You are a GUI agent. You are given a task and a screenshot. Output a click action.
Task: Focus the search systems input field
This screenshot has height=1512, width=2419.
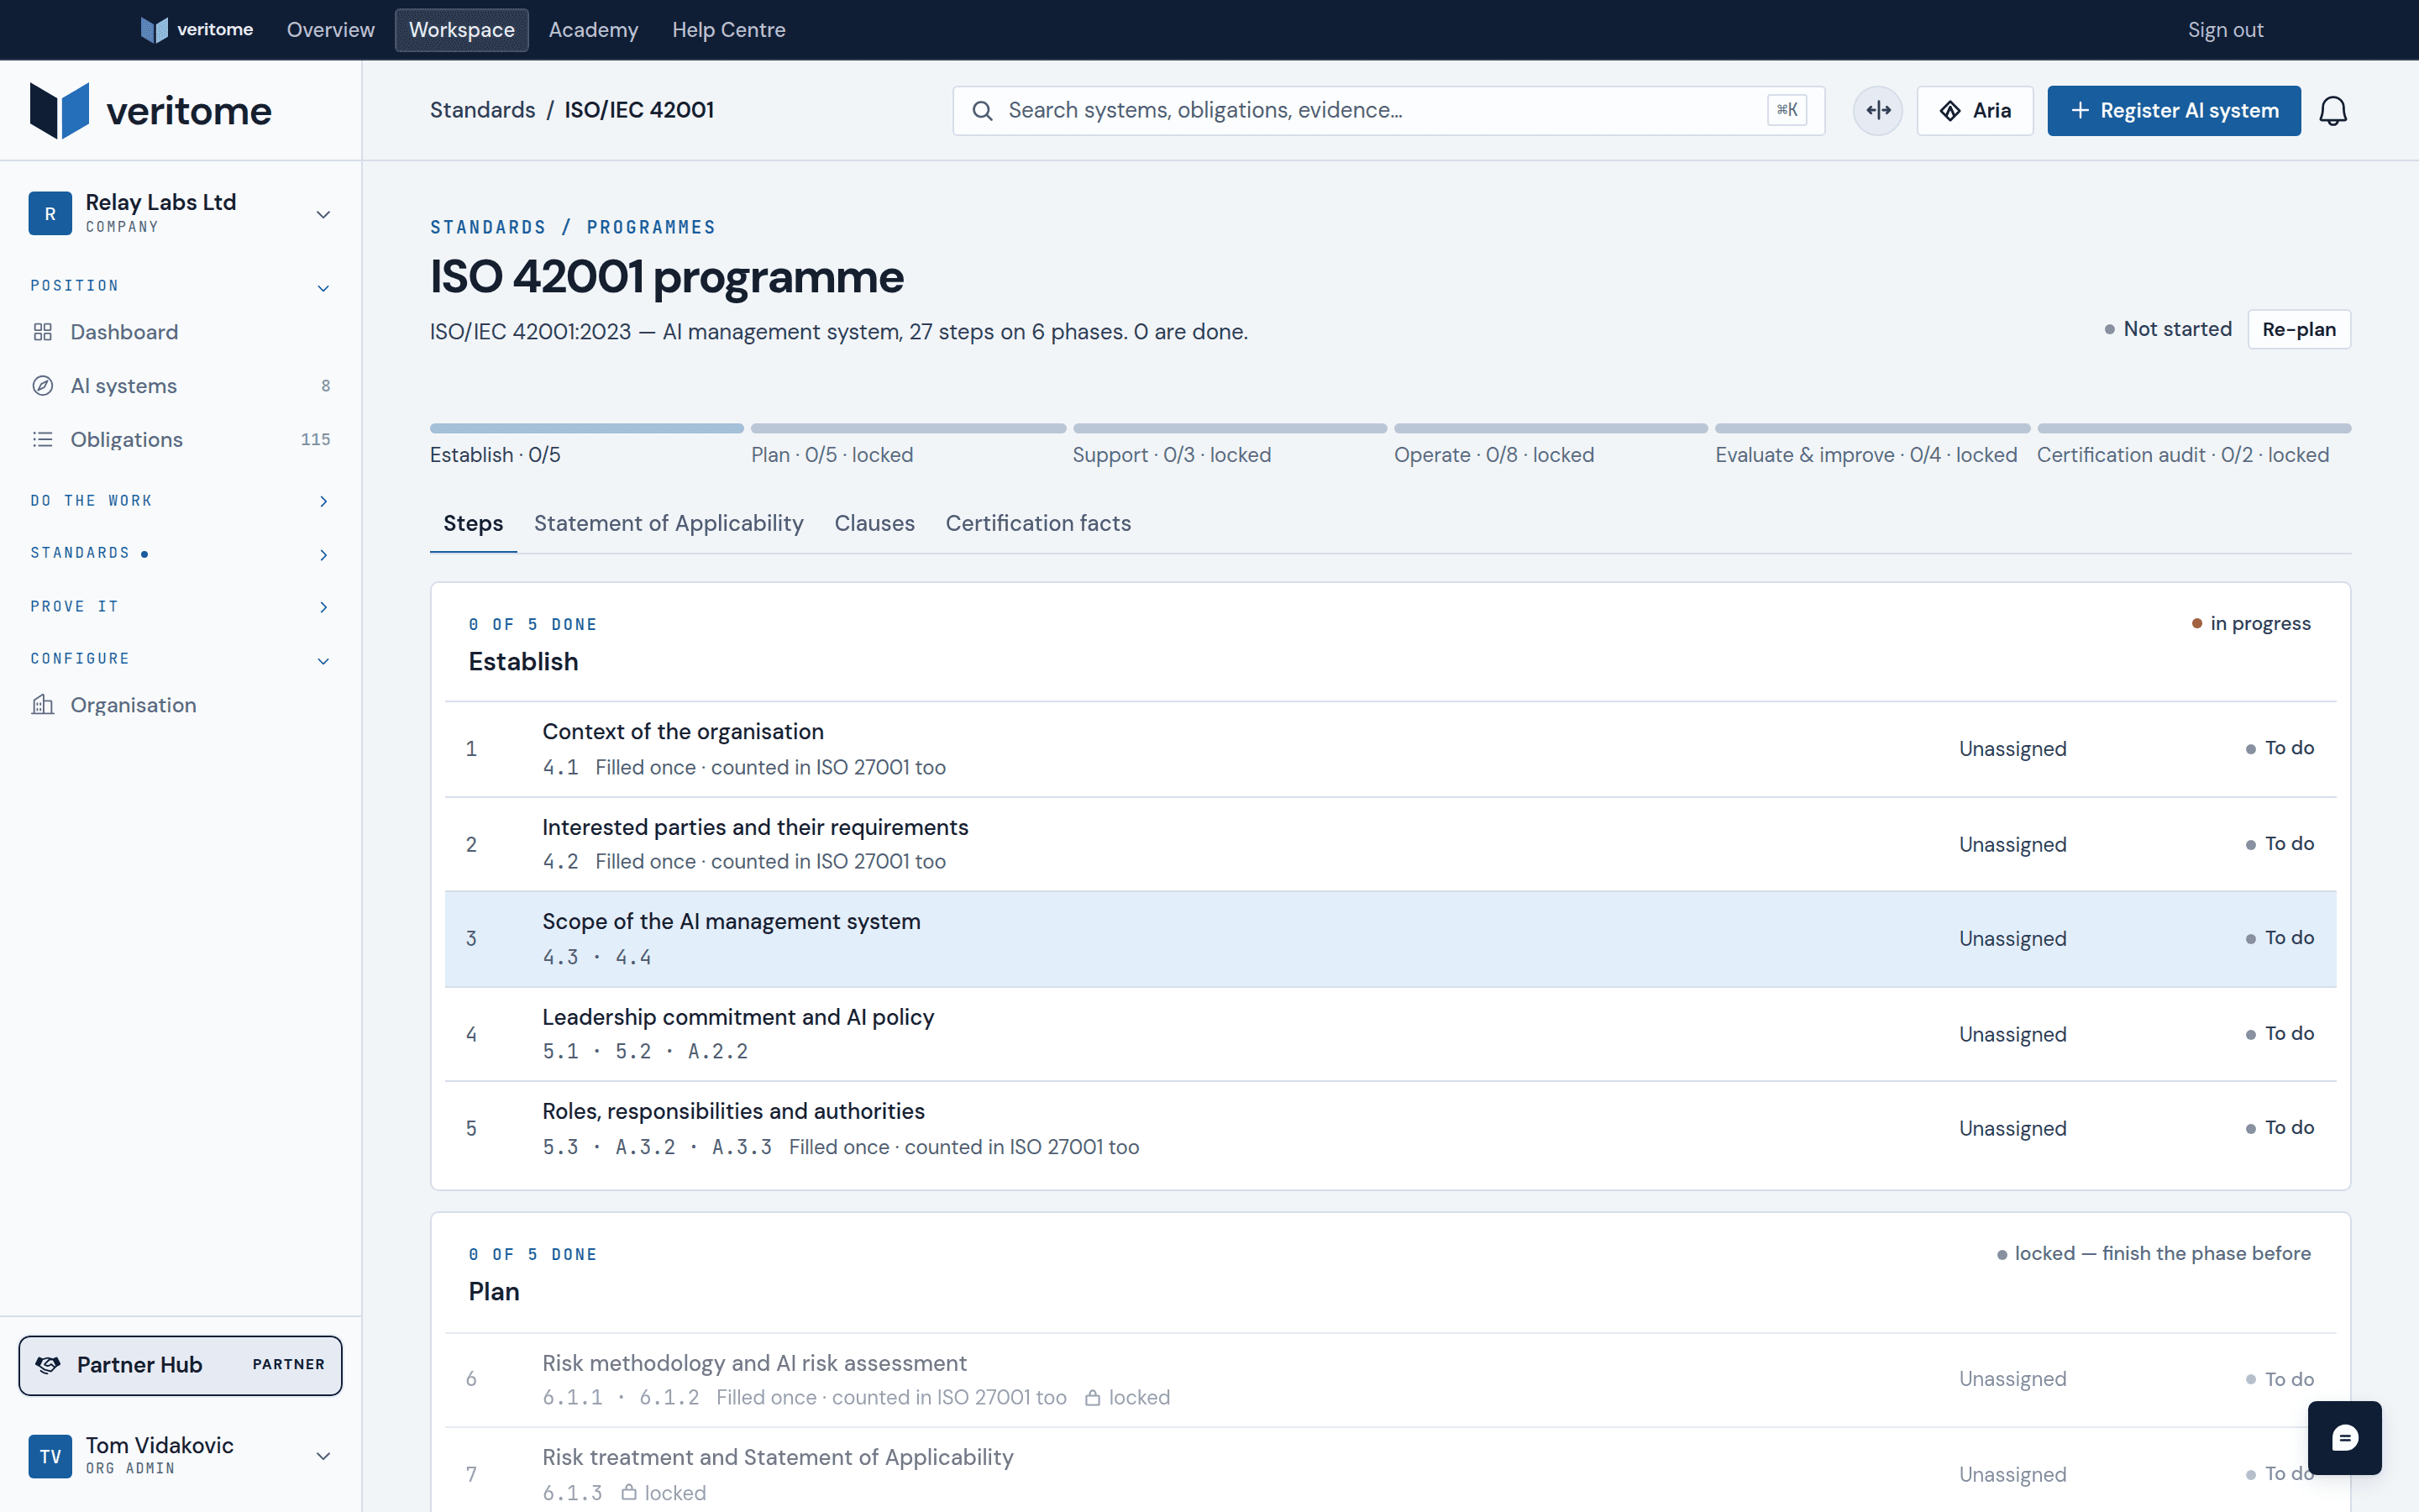1388,110
